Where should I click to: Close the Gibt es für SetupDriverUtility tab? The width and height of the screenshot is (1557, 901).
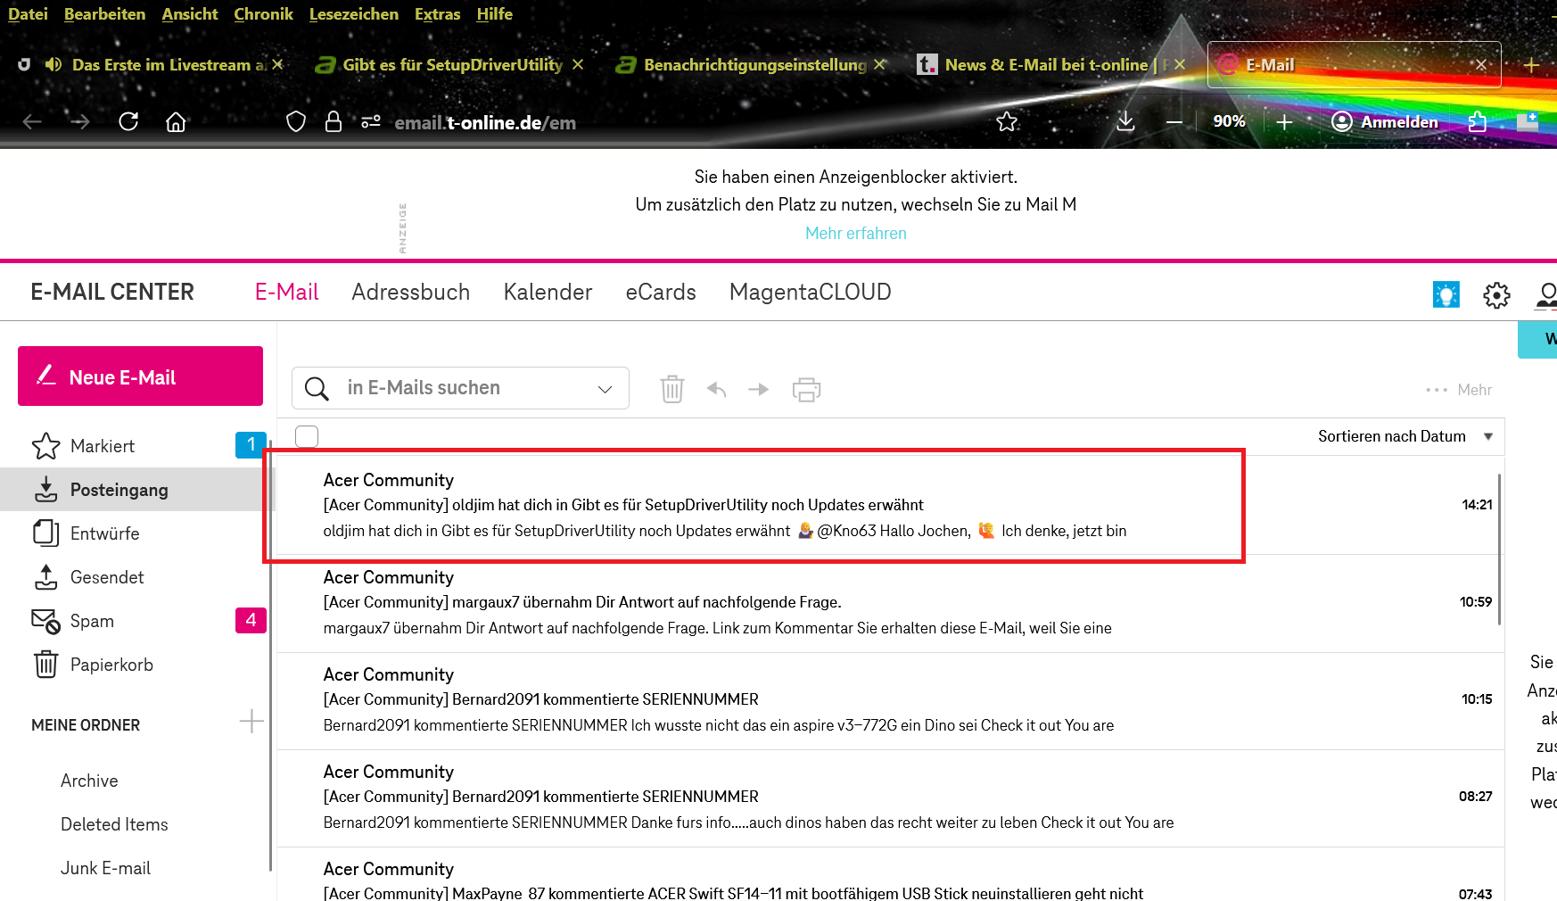click(578, 64)
